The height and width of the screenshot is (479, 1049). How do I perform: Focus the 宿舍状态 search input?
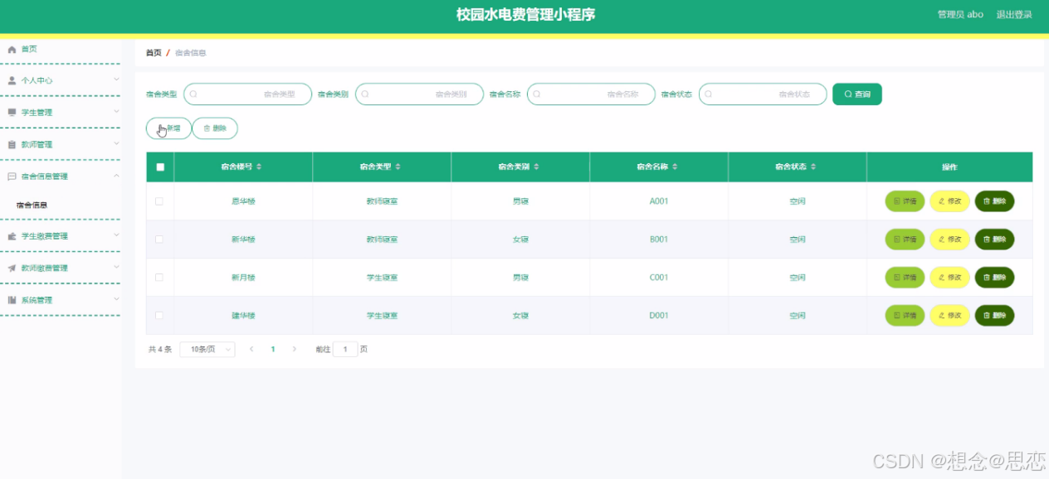(x=763, y=94)
